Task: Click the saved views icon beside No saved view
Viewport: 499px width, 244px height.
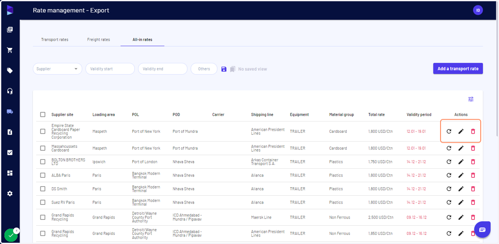Action: (233, 69)
